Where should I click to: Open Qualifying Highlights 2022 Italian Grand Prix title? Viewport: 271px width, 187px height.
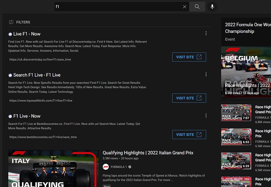coord(148,153)
